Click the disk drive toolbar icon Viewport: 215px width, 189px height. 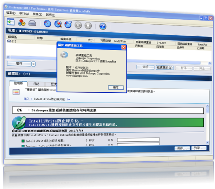[32, 23]
